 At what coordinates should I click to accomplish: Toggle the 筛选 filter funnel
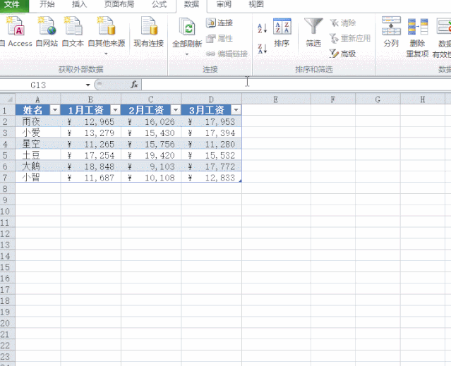pos(313,32)
